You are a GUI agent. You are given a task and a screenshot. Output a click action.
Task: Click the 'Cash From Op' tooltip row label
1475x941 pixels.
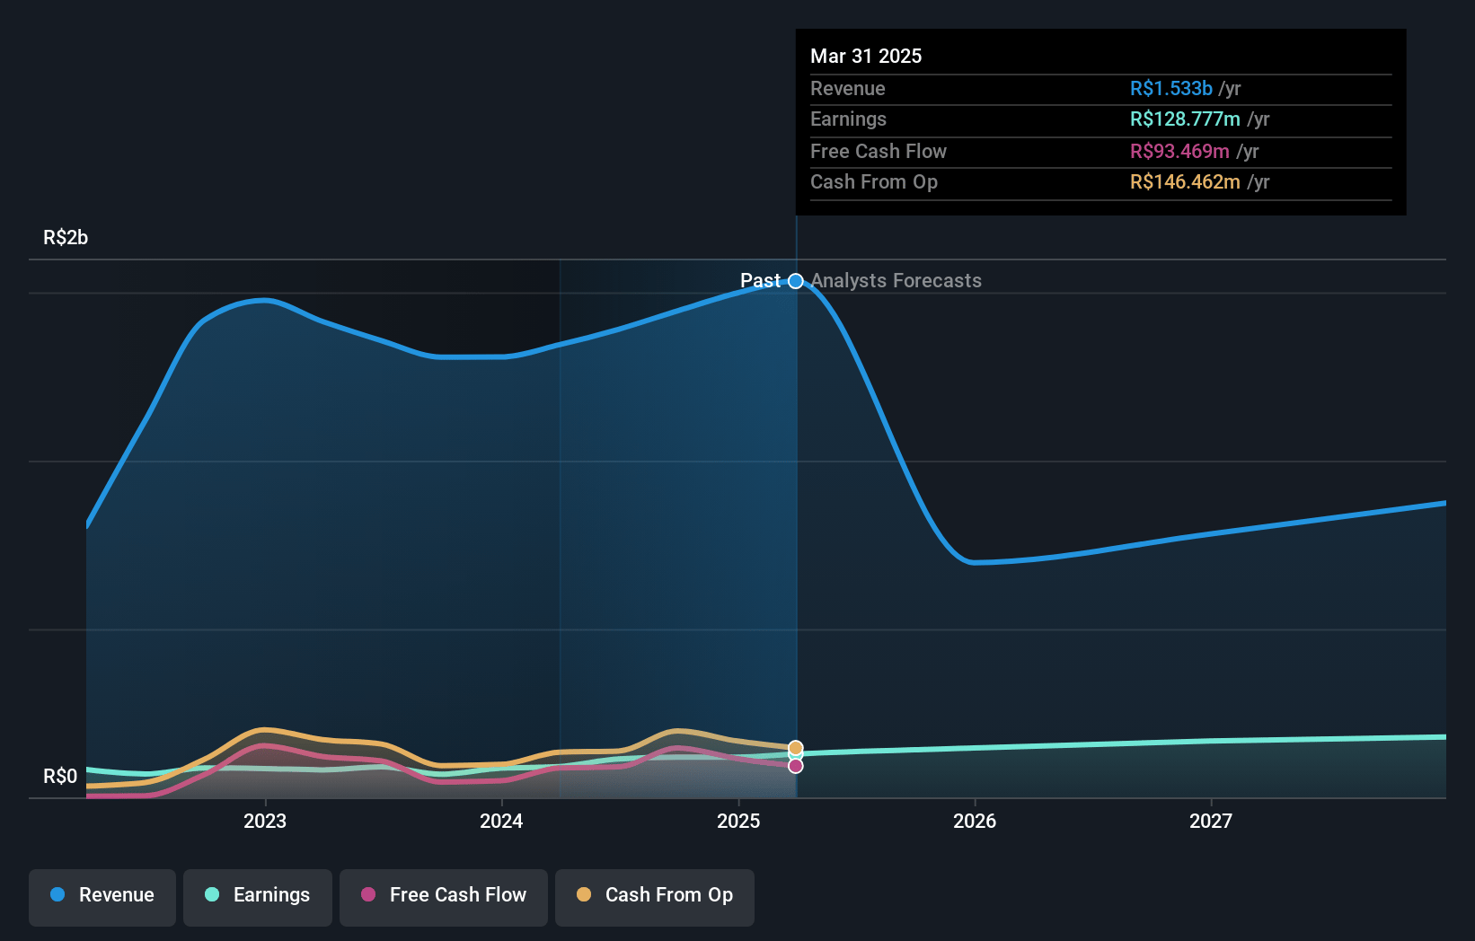874,182
